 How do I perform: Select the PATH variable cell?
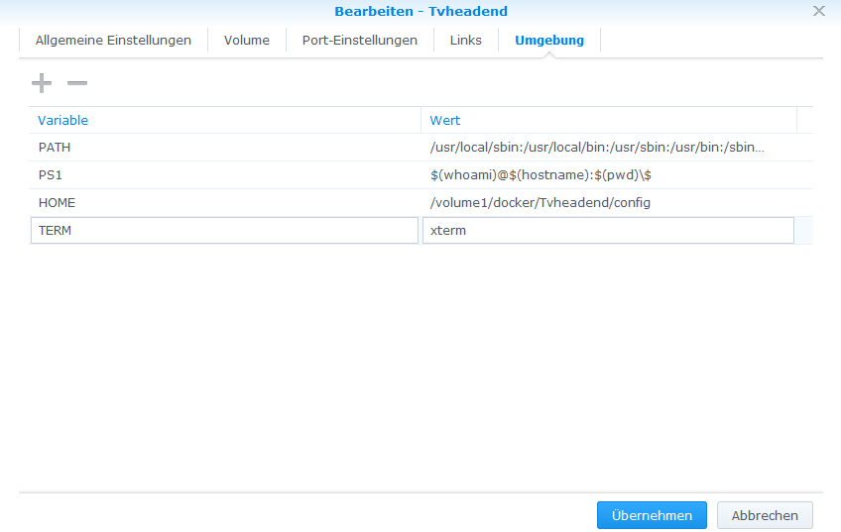pos(225,148)
